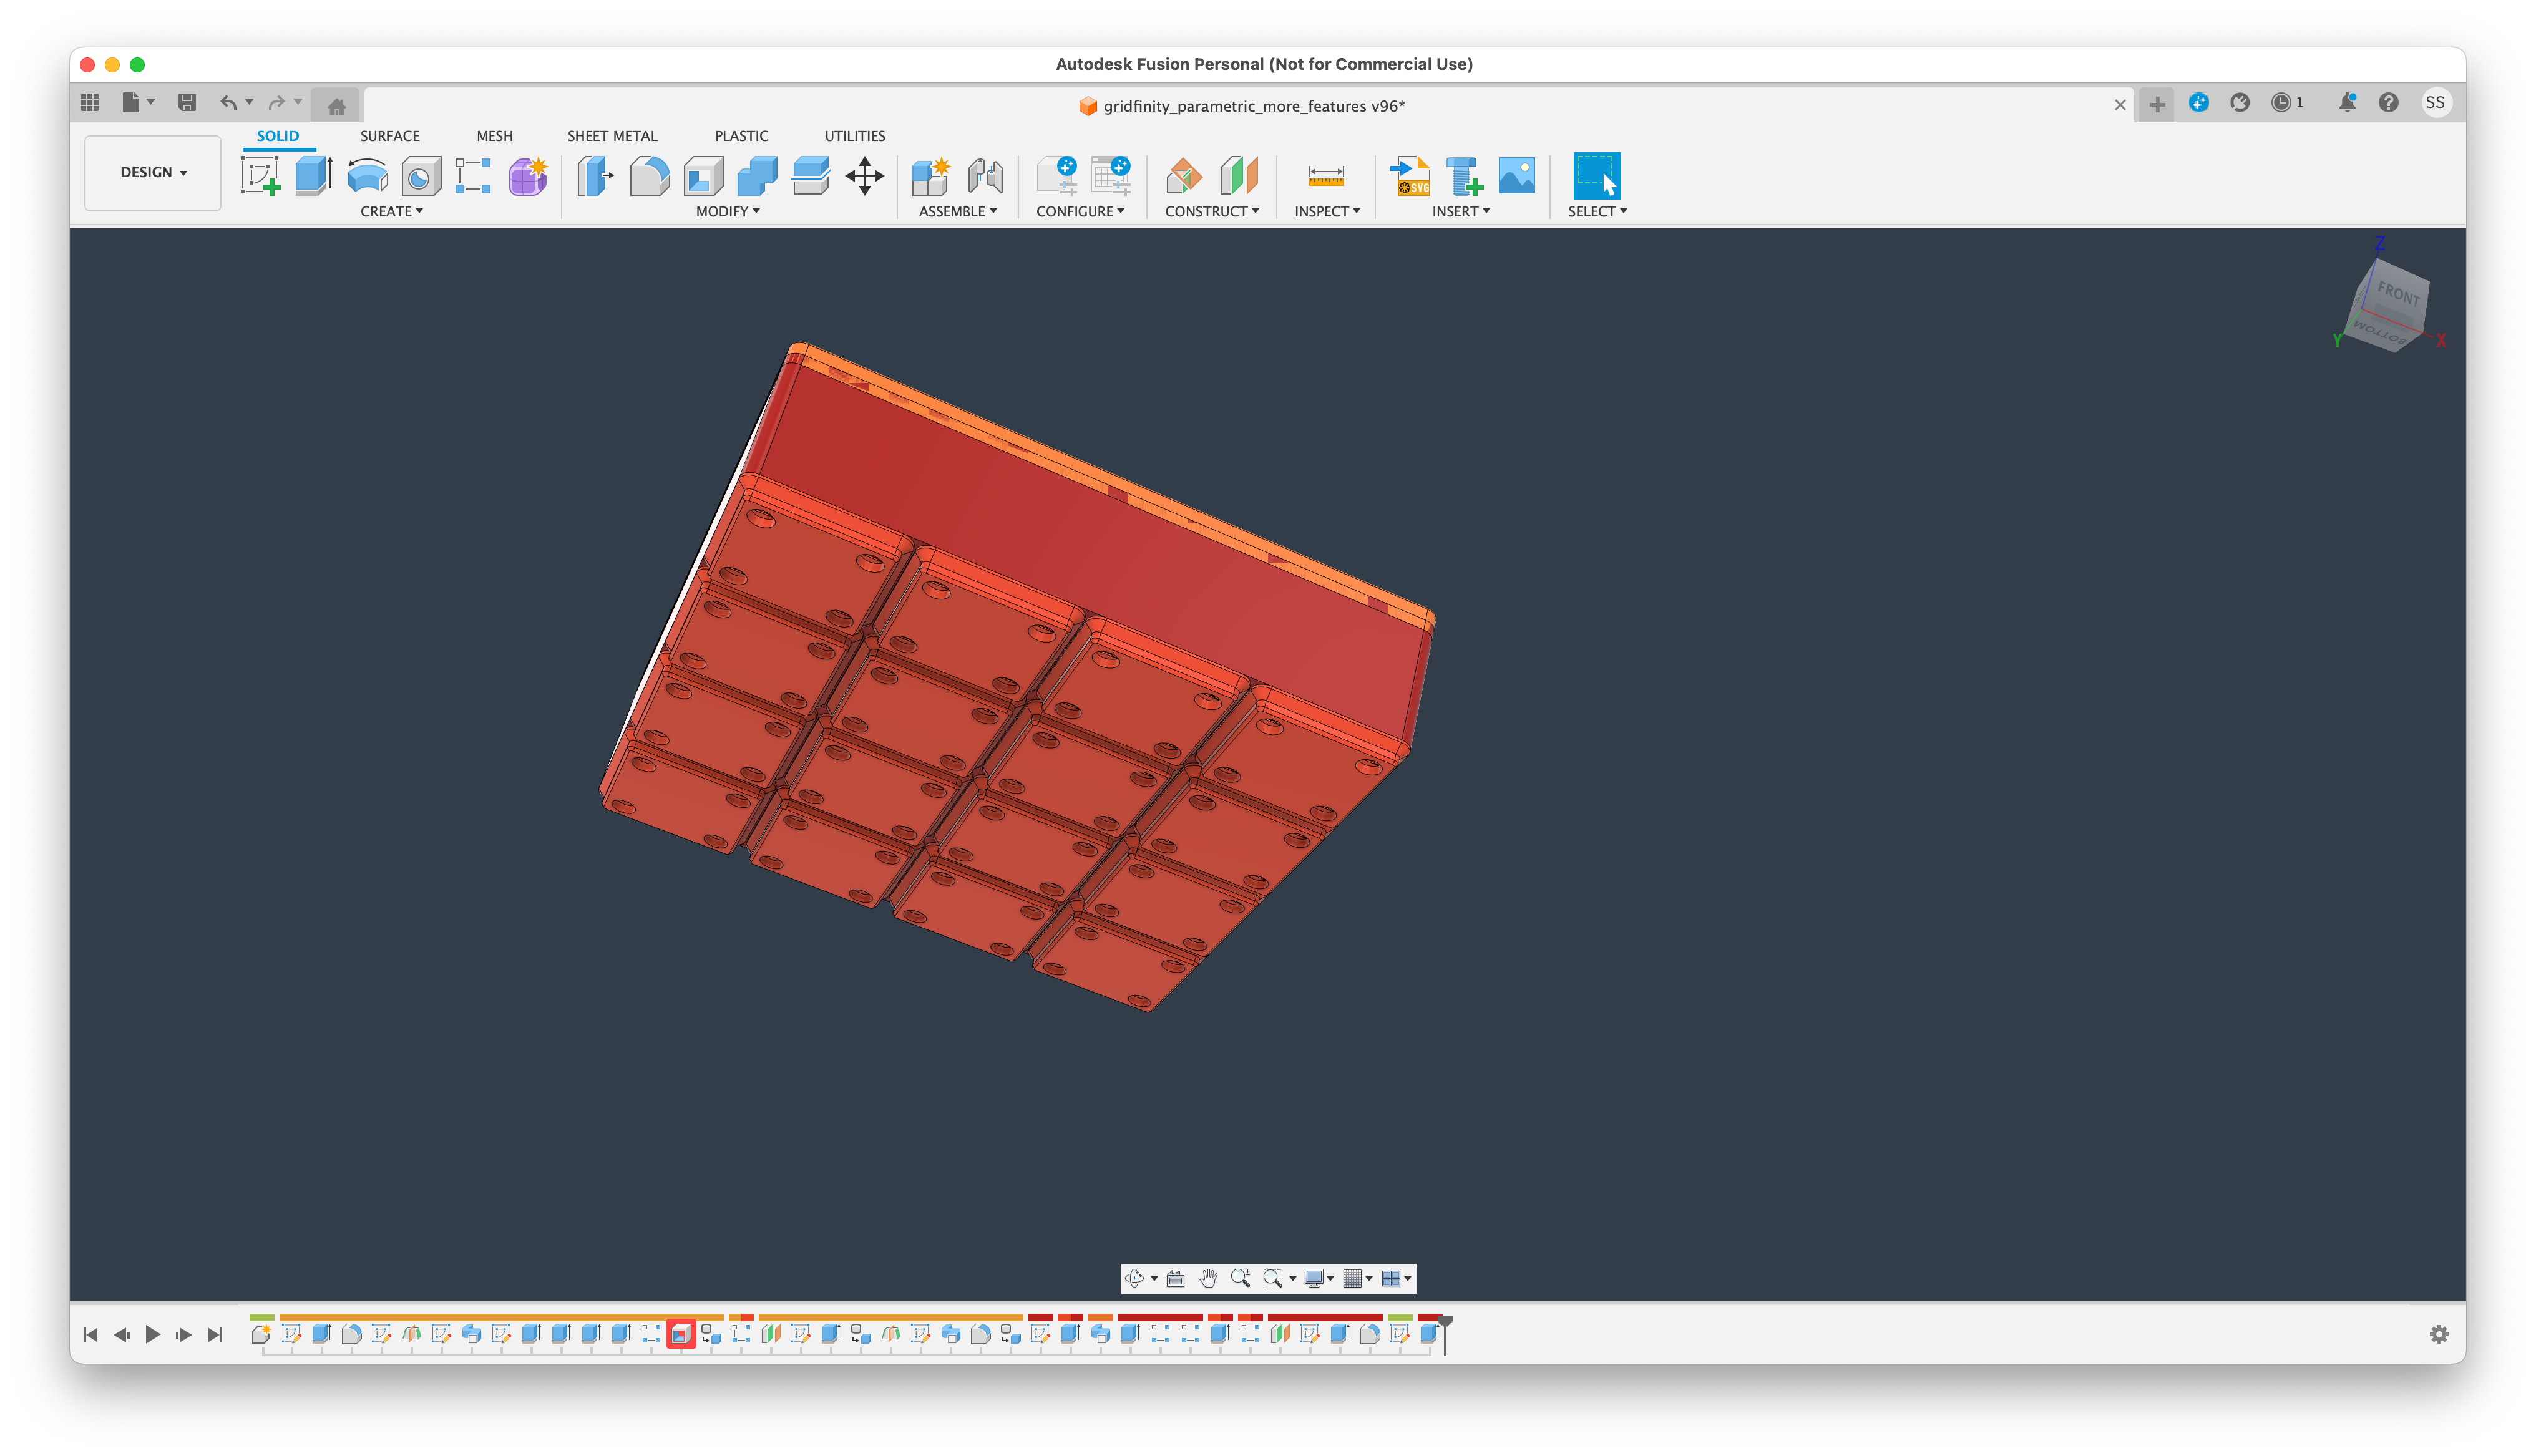The image size is (2536, 1456).
Task: Select the Move/Copy tool
Action: coord(865,176)
